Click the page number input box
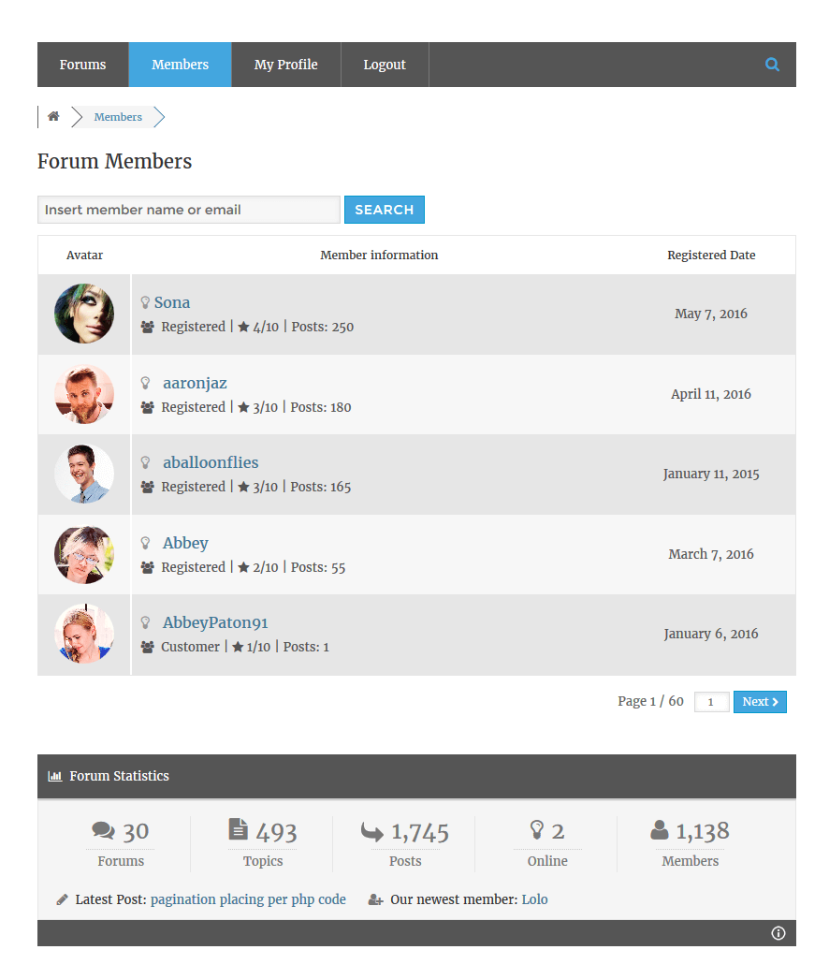Screen dimensions: 829x979 (711, 702)
